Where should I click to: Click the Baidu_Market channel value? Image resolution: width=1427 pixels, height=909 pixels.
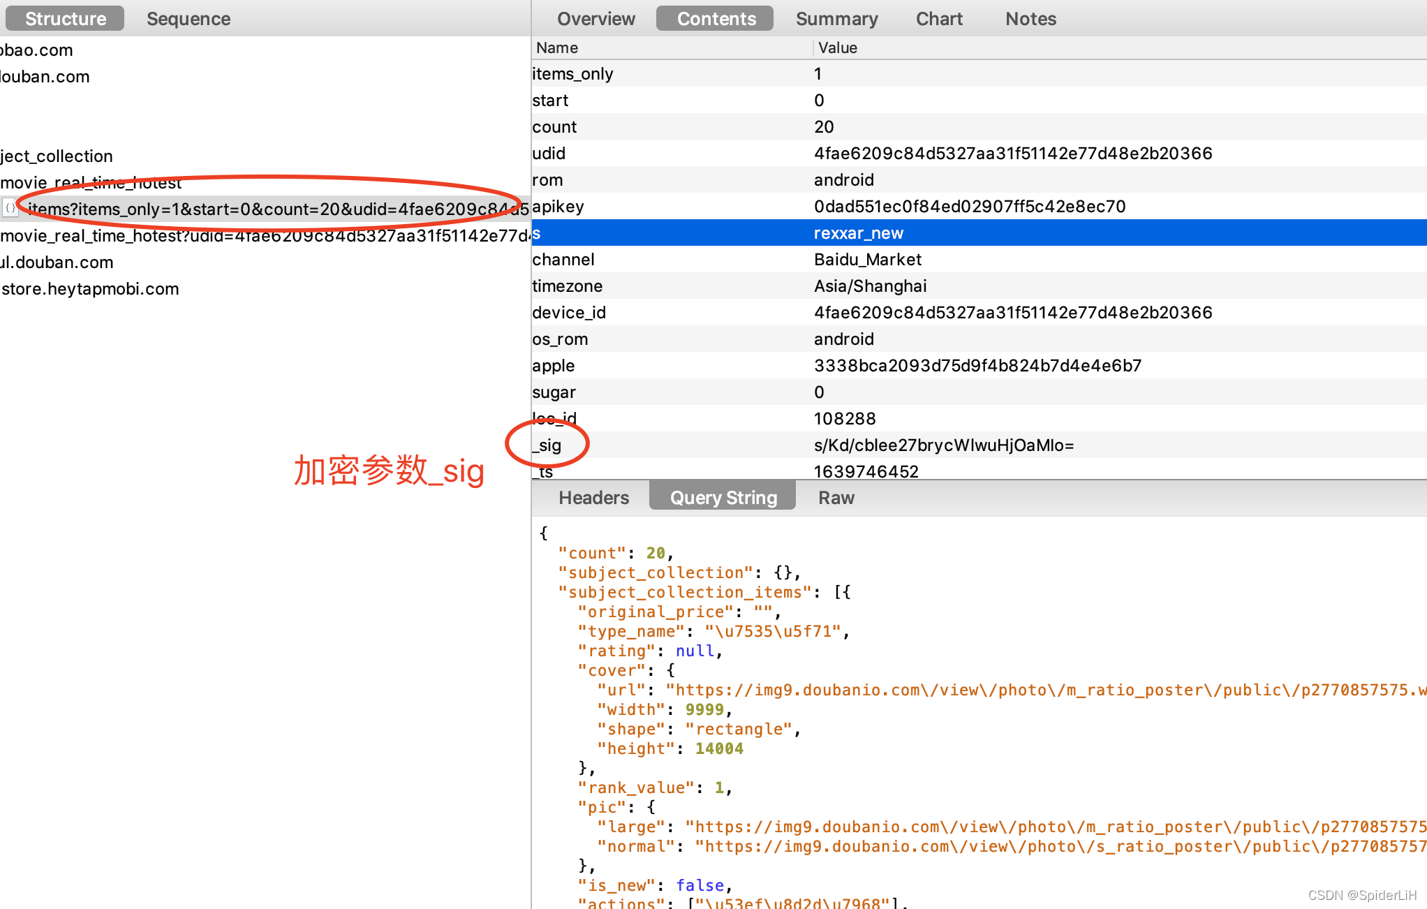[867, 259]
